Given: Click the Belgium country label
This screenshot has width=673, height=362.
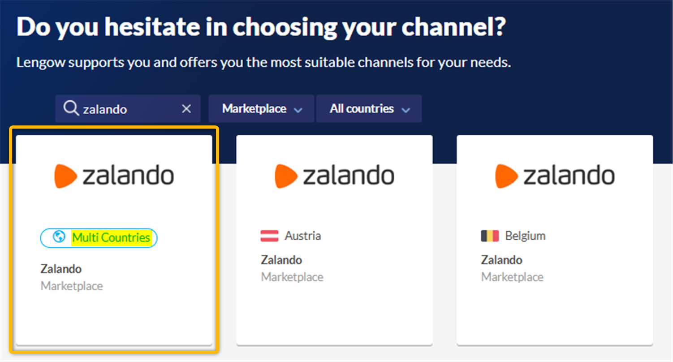Looking at the screenshot, I should (x=525, y=236).
